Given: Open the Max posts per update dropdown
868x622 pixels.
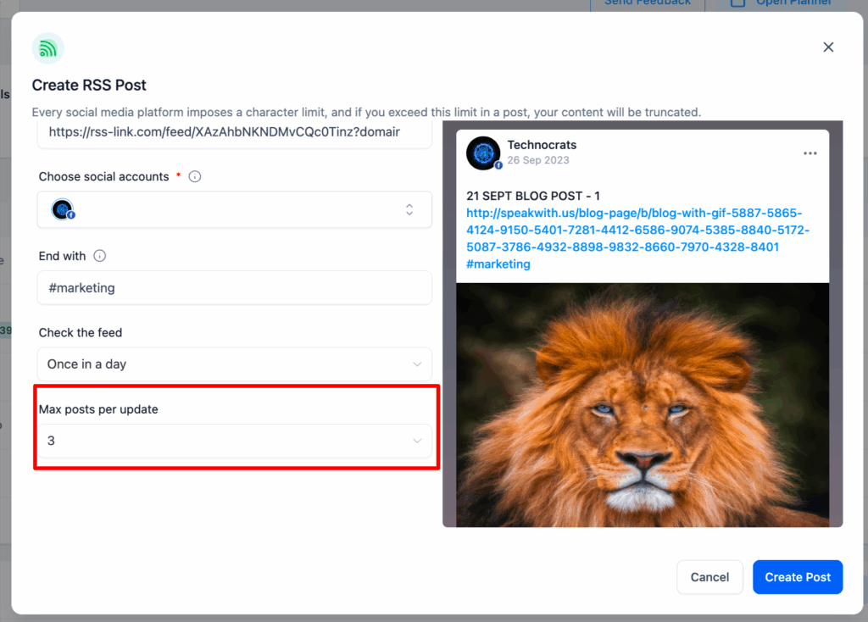Looking at the screenshot, I should [x=234, y=441].
